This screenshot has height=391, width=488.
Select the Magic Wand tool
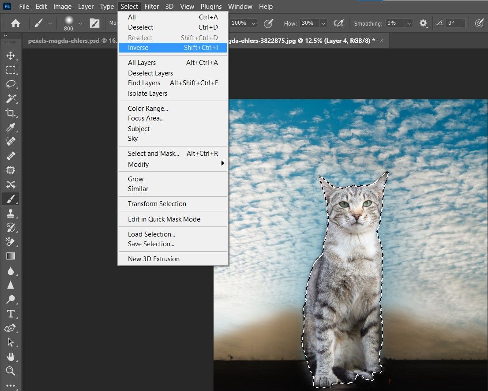pyautogui.click(x=11, y=98)
